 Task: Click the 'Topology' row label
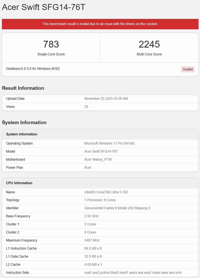(x=13, y=200)
